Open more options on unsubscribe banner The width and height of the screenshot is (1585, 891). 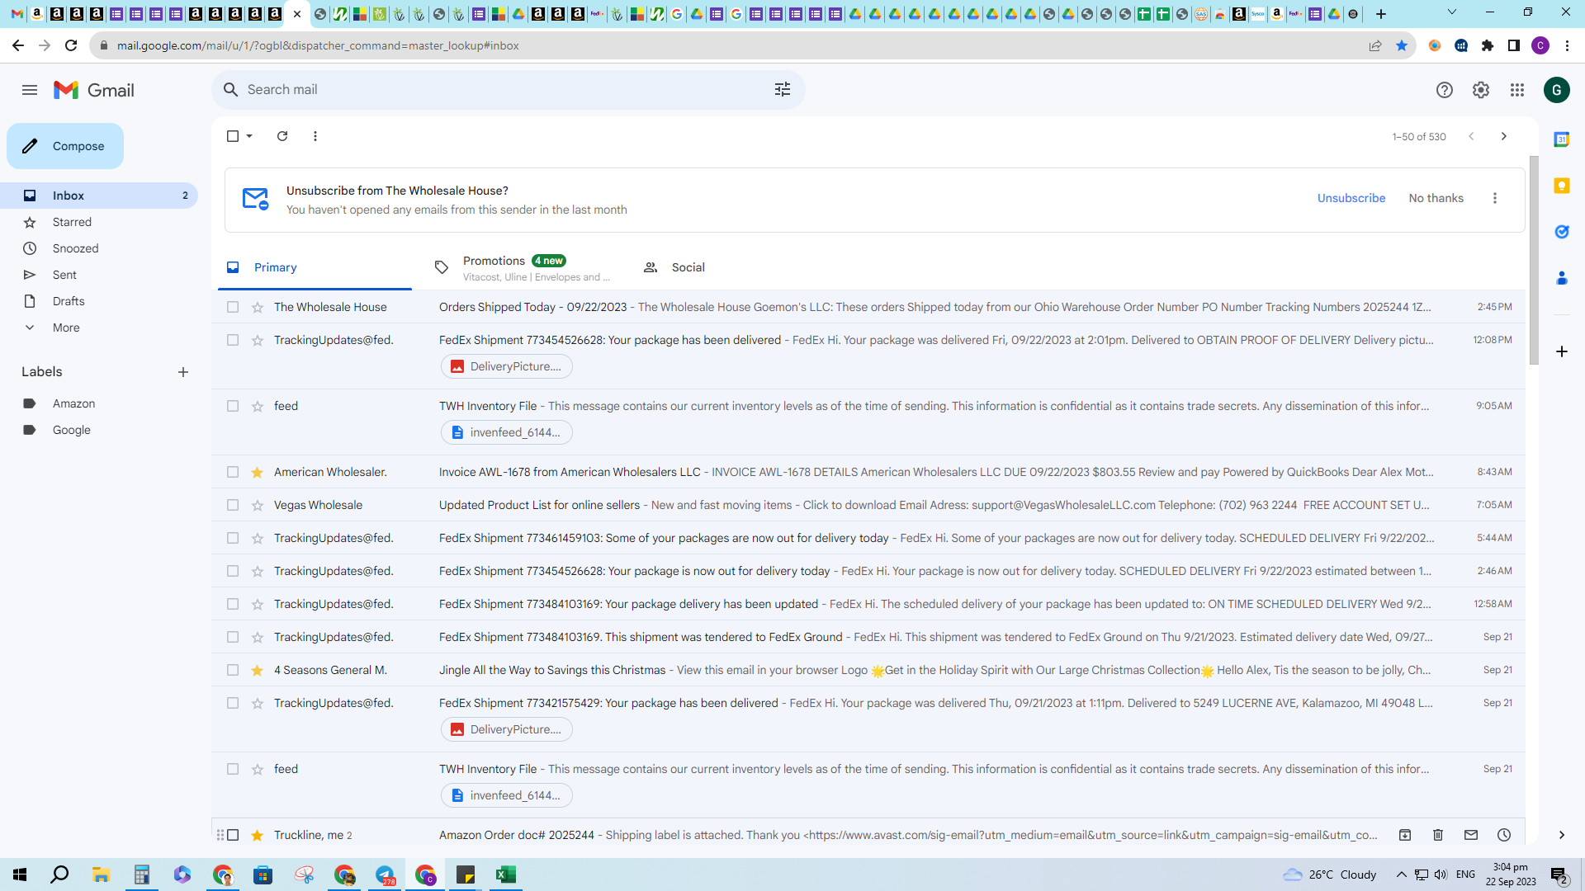pyautogui.click(x=1495, y=198)
